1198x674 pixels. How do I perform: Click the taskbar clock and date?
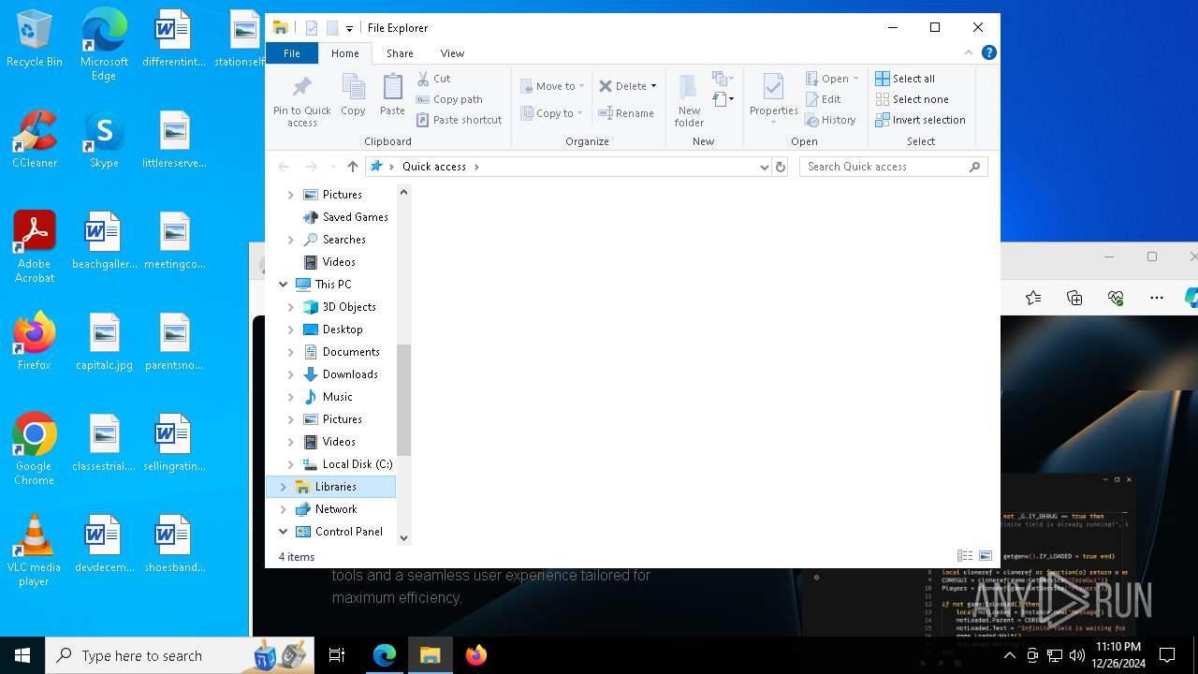[x=1118, y=655]
